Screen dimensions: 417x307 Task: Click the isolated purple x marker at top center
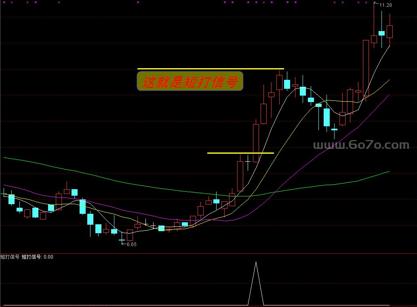pyautogui.click(x=138, y=2)
